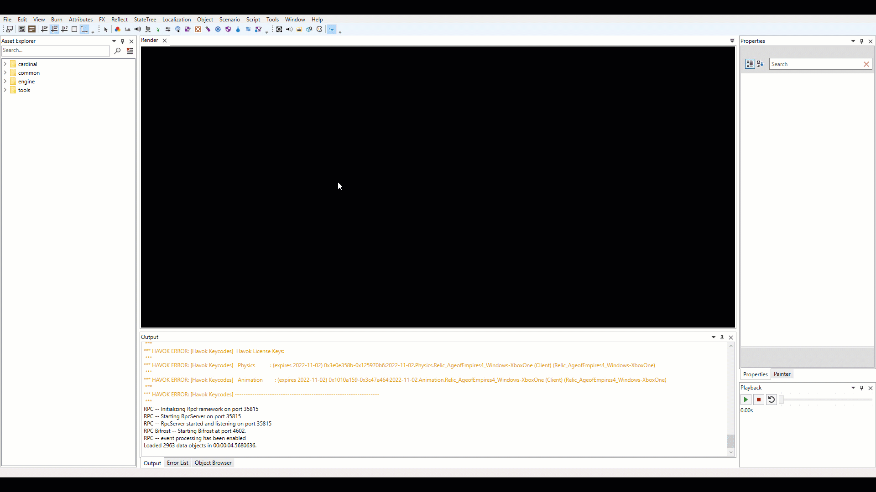
Task: Start playback with the play button
Action: click(746, 400)
